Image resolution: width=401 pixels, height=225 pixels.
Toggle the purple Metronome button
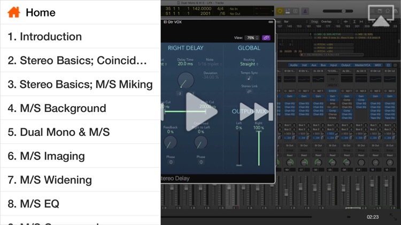click(x=305, y=11)
